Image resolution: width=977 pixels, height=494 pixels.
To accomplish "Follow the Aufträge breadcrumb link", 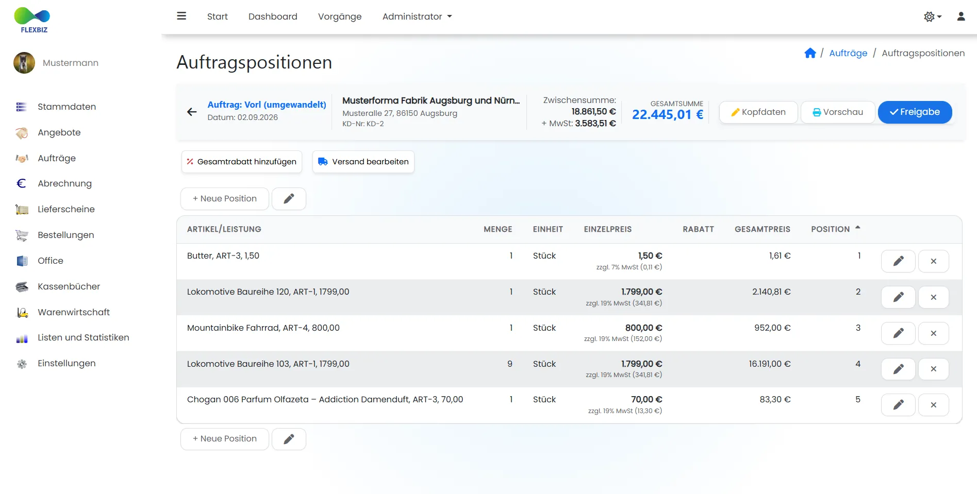I will point(848,53).
